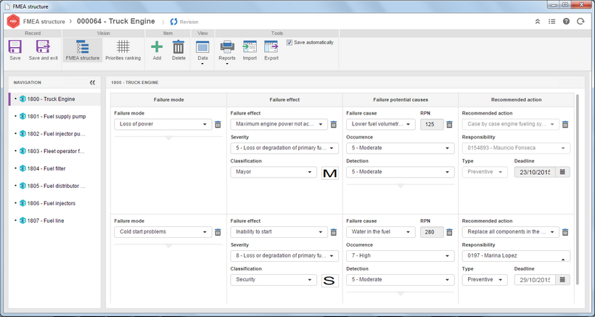Screen dimensions: 595x317
Task: Open Priorities ranking view
Action: point(123,50)
